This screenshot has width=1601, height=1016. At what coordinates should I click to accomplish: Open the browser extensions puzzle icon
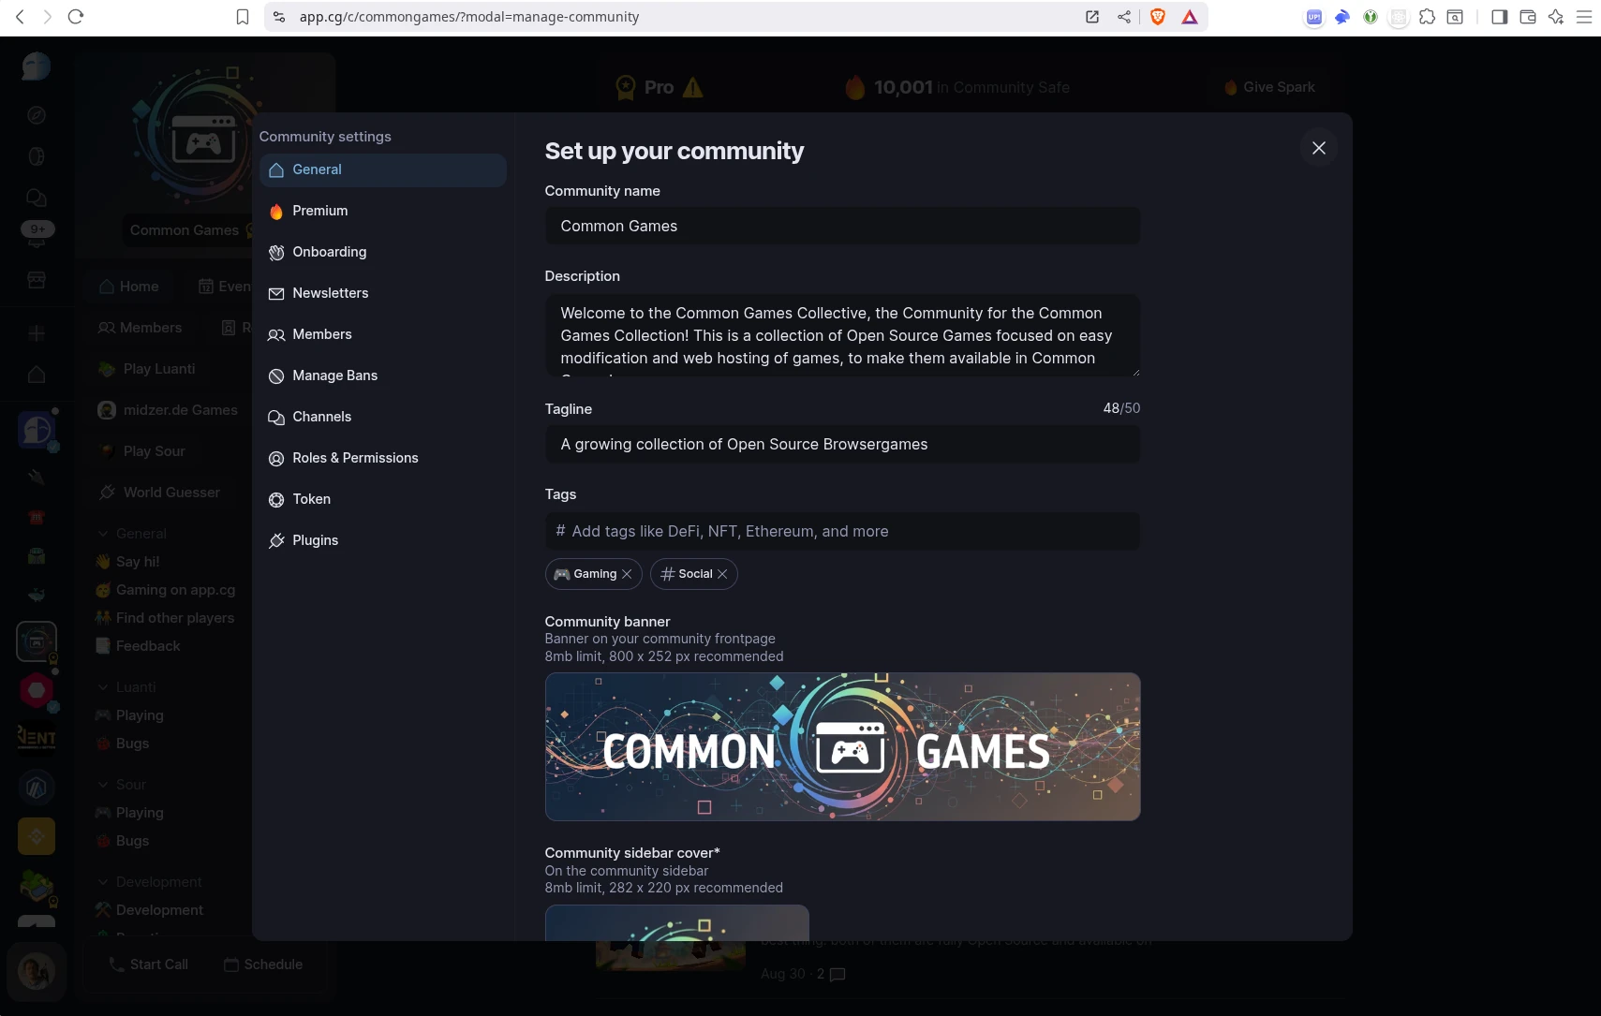pos(1428,16)
